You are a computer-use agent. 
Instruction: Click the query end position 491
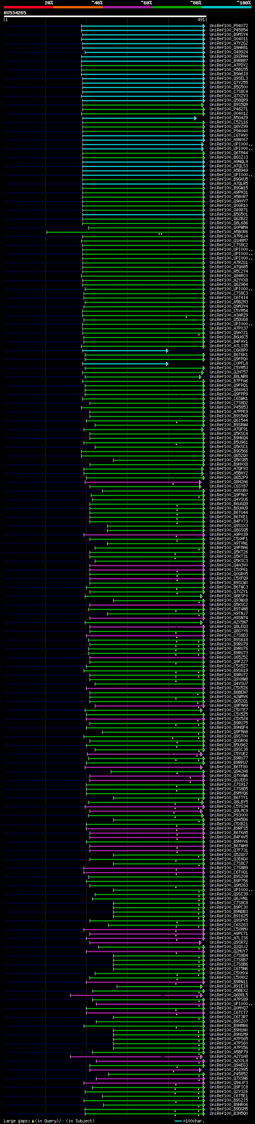pyautogui.click(x=201, y=20)
